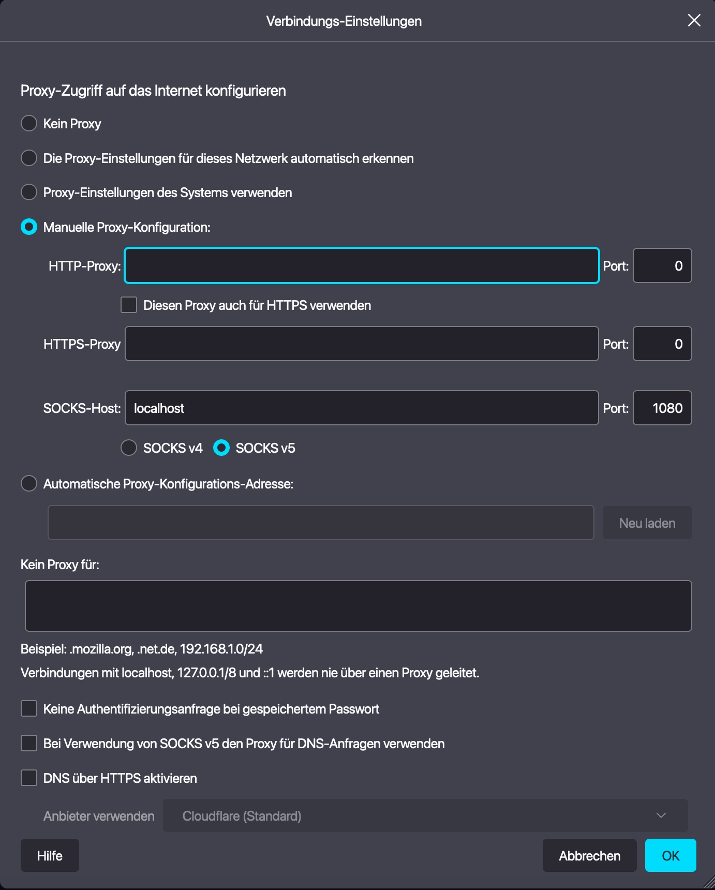Open the Anbieter verwenden Cloudflare dropdown
Image resolution: width=715 pixels, height=890 pixels.
[425, 816]
